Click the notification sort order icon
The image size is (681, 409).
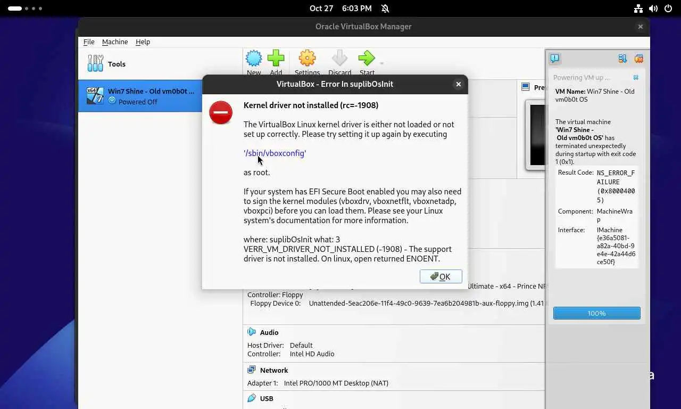622,59
